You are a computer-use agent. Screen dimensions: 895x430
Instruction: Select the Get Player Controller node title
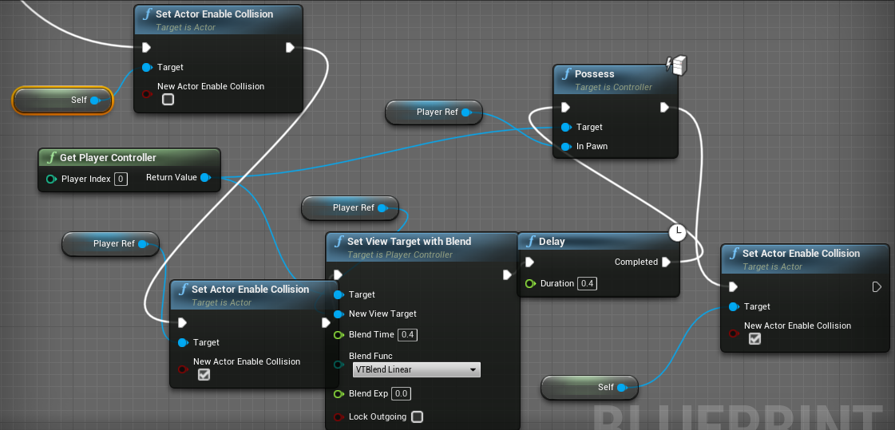[x=108, y=158]
